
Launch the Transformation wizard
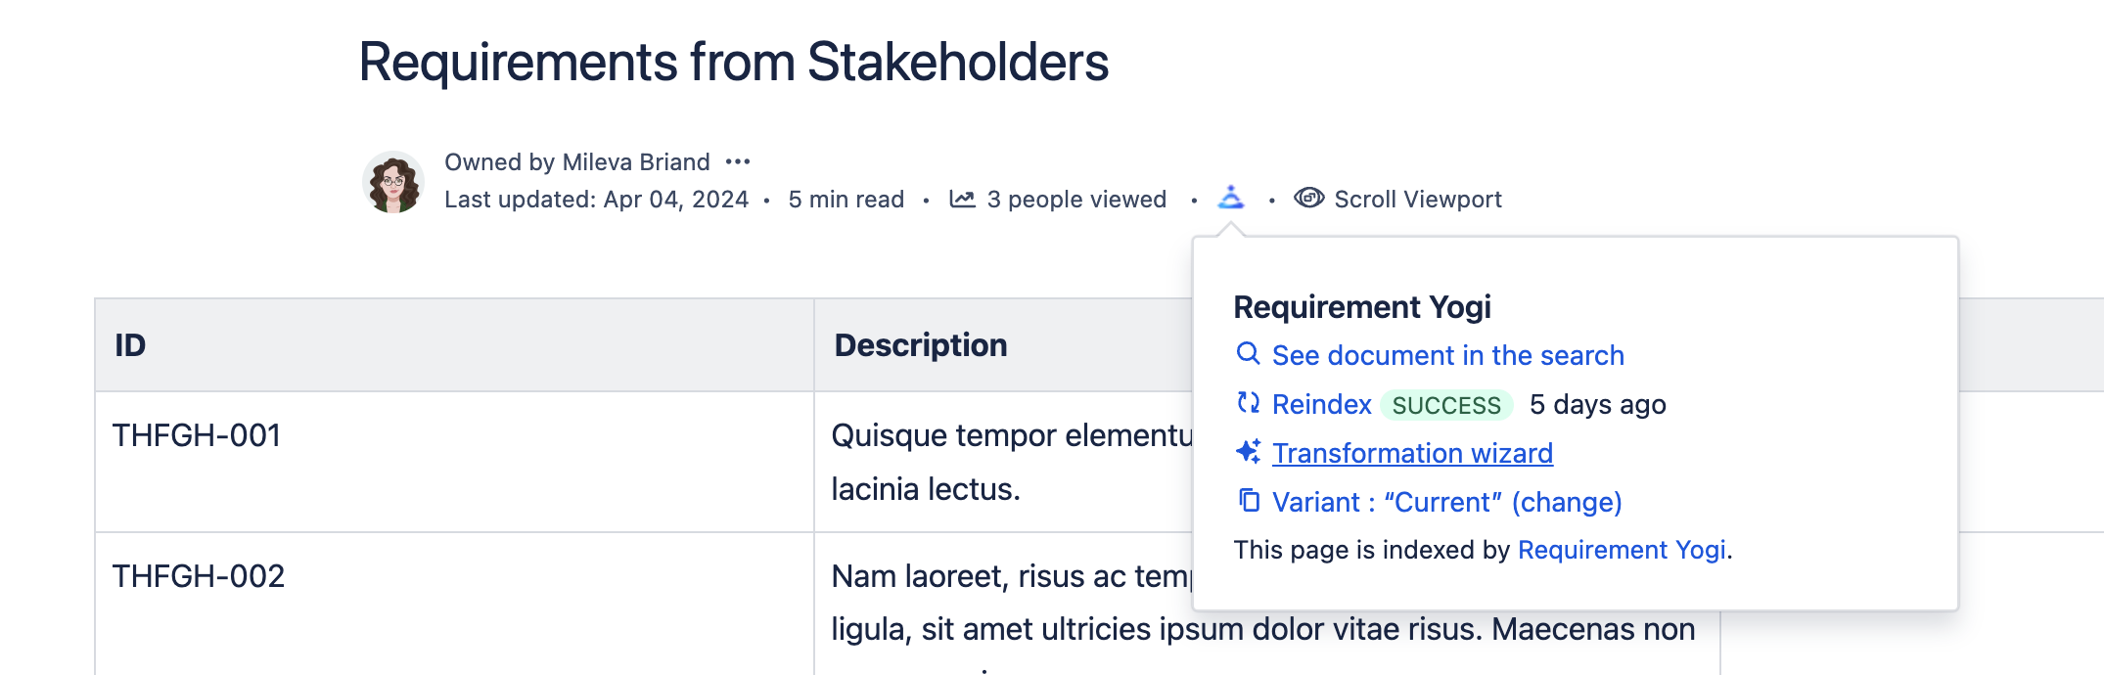pos(1412,453)
